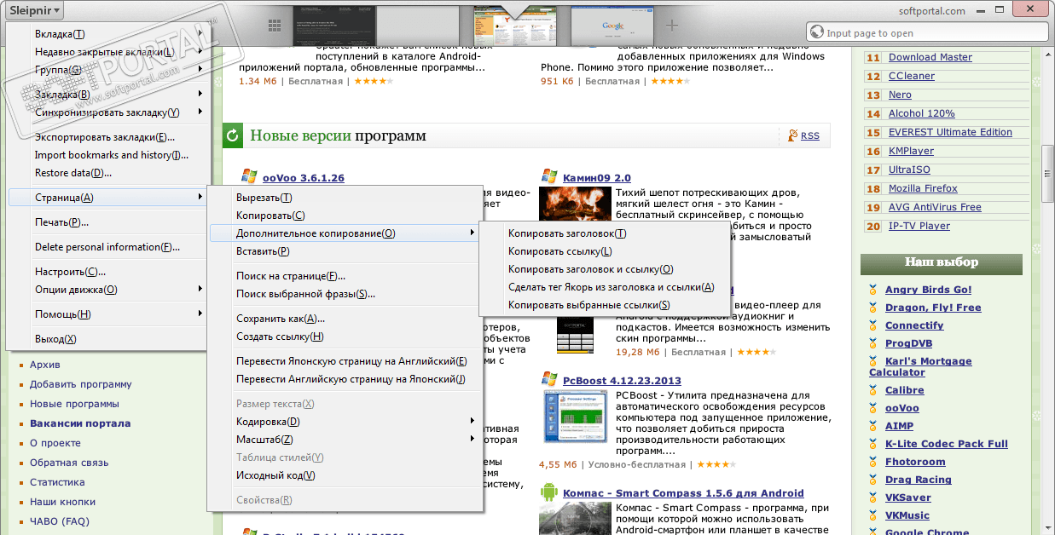Screen dimensions: 1055x535
Task: Click medal icon beside Connectify
Action: click(x=872, y=325)
